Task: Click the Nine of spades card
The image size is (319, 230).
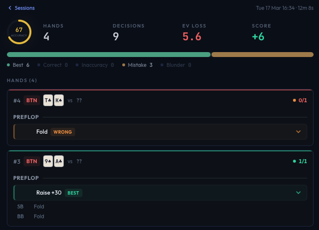Action: tap(49, 161)
